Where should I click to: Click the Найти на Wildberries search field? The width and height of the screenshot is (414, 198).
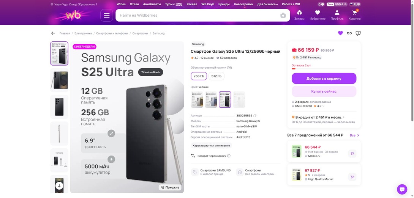tap(198, 16)
